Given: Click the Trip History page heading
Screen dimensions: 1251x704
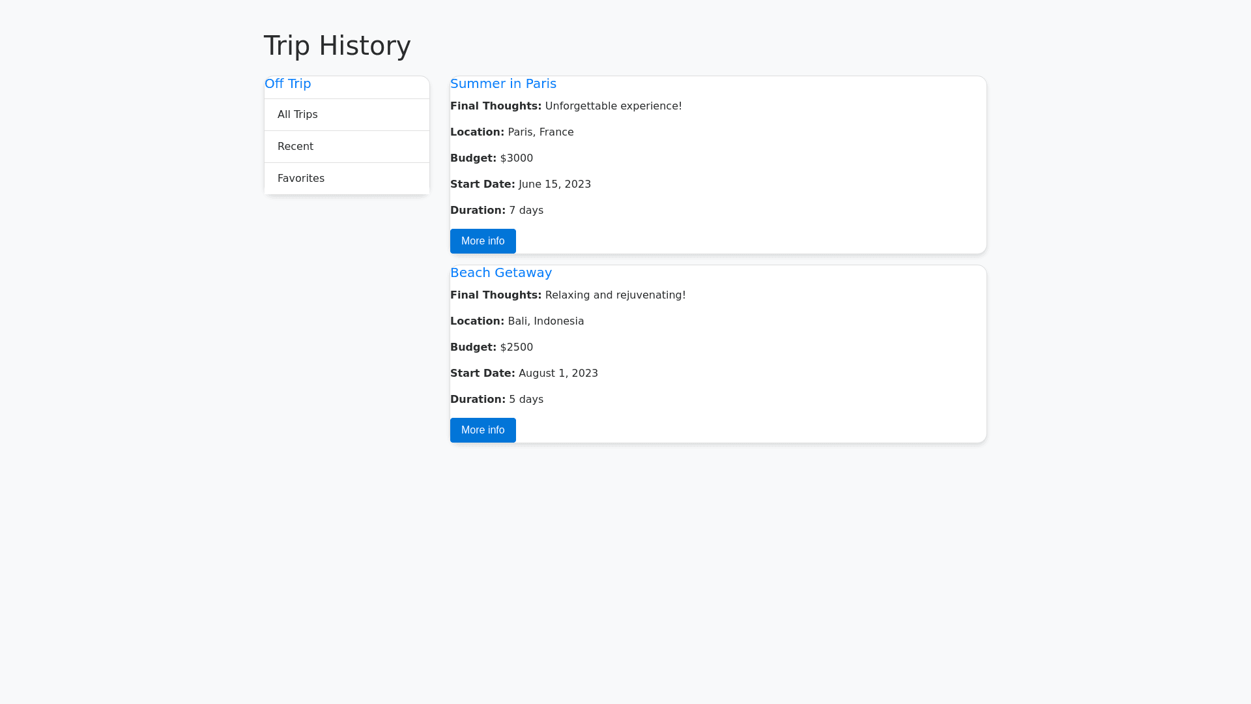Looking at the screenshot, I should pos(337,46).
